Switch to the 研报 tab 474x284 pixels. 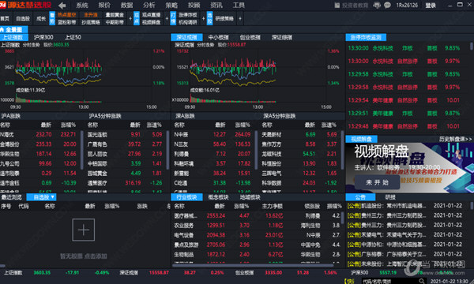tap(390, 197)
